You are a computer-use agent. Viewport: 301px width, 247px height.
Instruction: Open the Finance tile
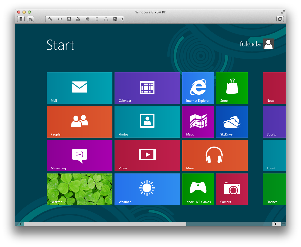[x=274, y=189]
